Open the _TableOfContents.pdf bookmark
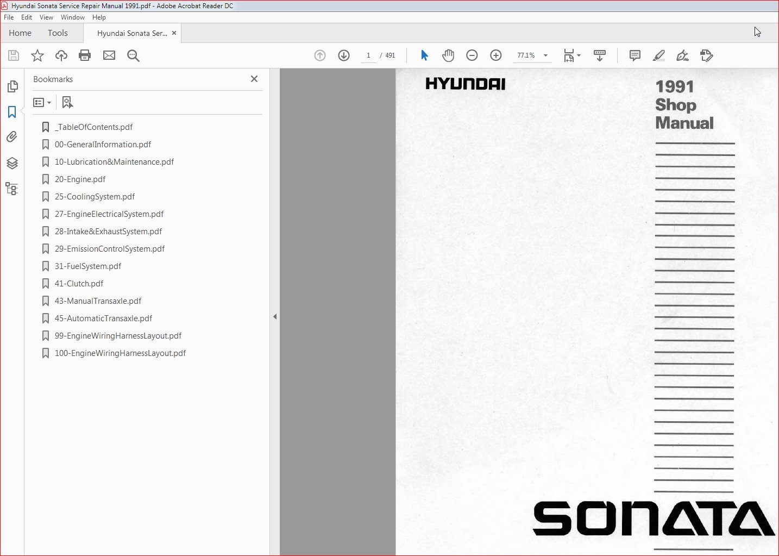The width and height of the screenshot is (779, 556). 93,127
